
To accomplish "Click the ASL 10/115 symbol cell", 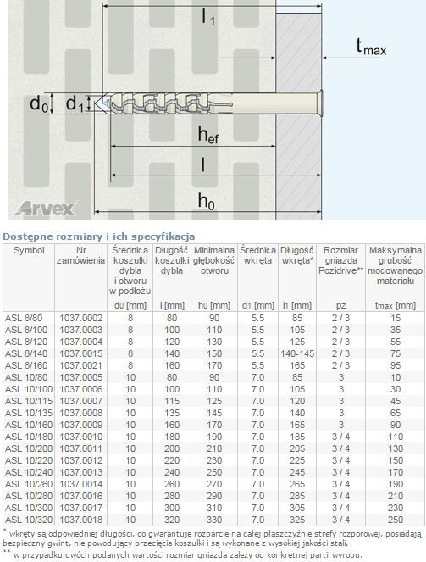I will (x=29, y=401).
